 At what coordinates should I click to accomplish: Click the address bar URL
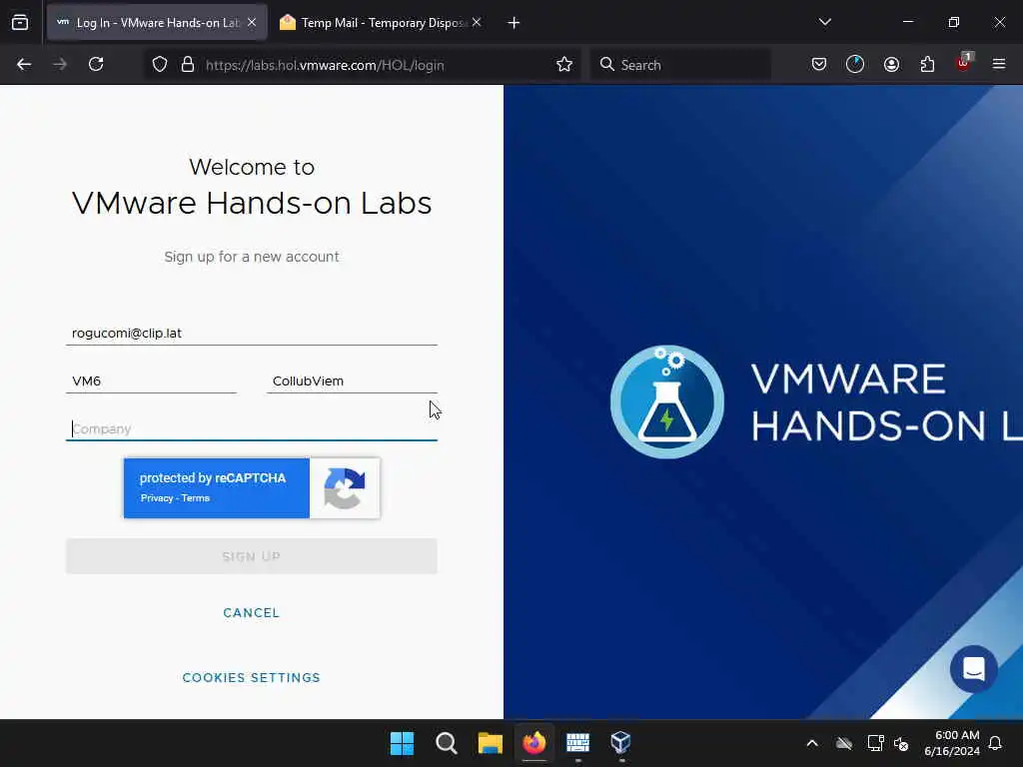[x=325, y=65]
